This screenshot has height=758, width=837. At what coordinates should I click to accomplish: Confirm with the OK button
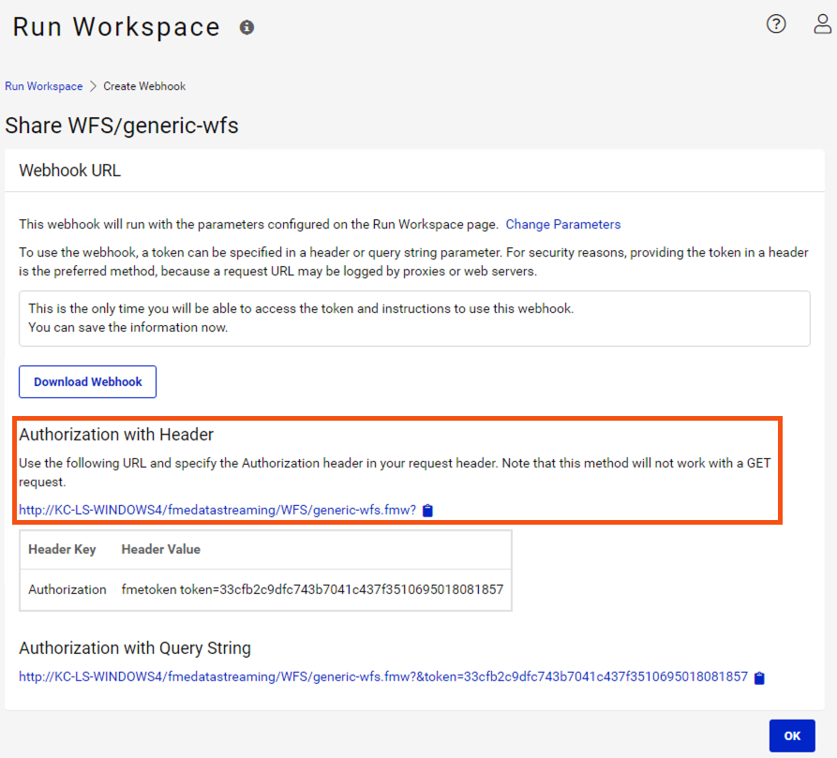pos(792,736)
